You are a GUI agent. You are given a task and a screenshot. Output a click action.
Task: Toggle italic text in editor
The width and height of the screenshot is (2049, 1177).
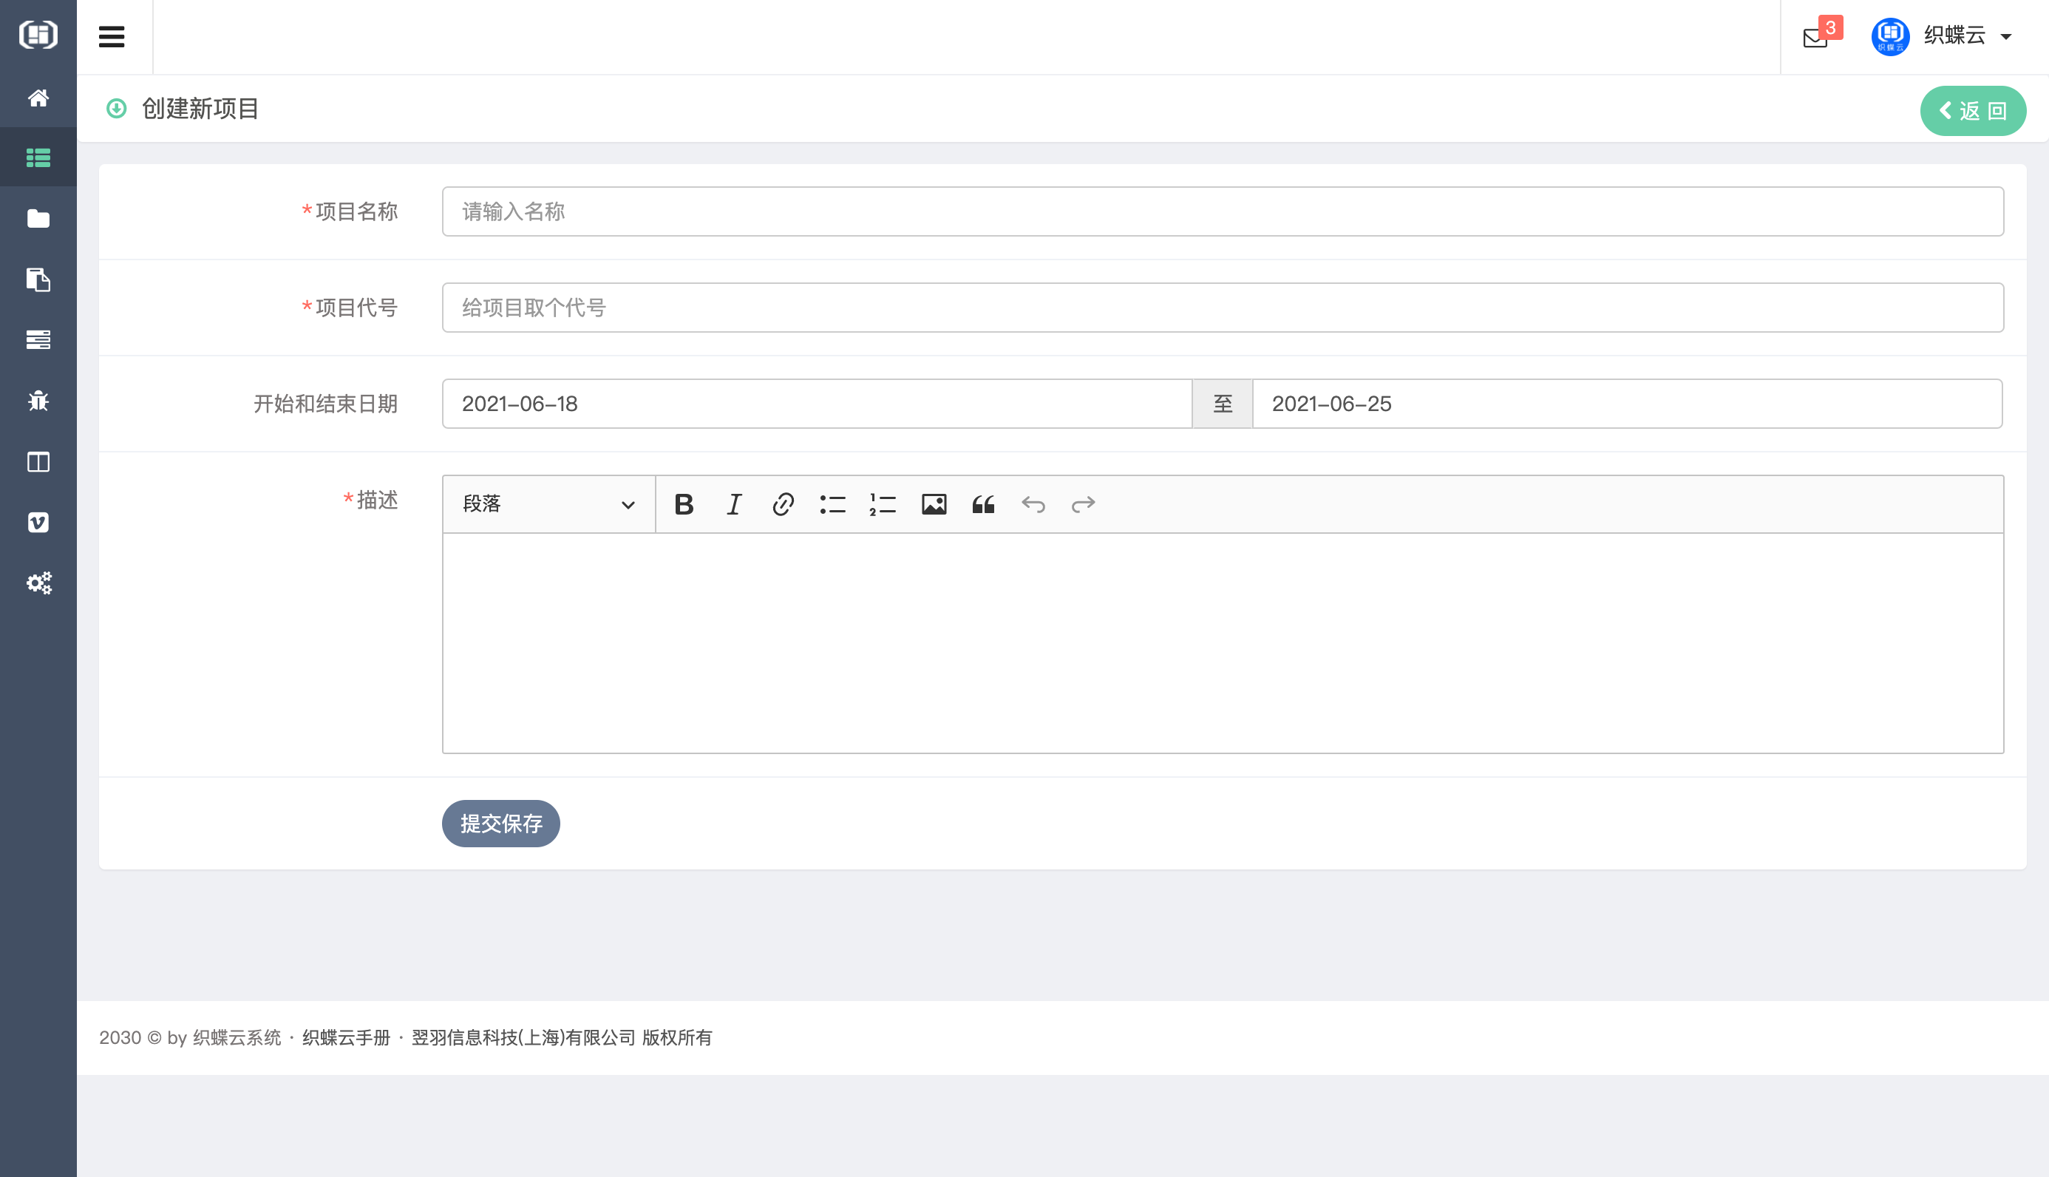pos(733,504)
